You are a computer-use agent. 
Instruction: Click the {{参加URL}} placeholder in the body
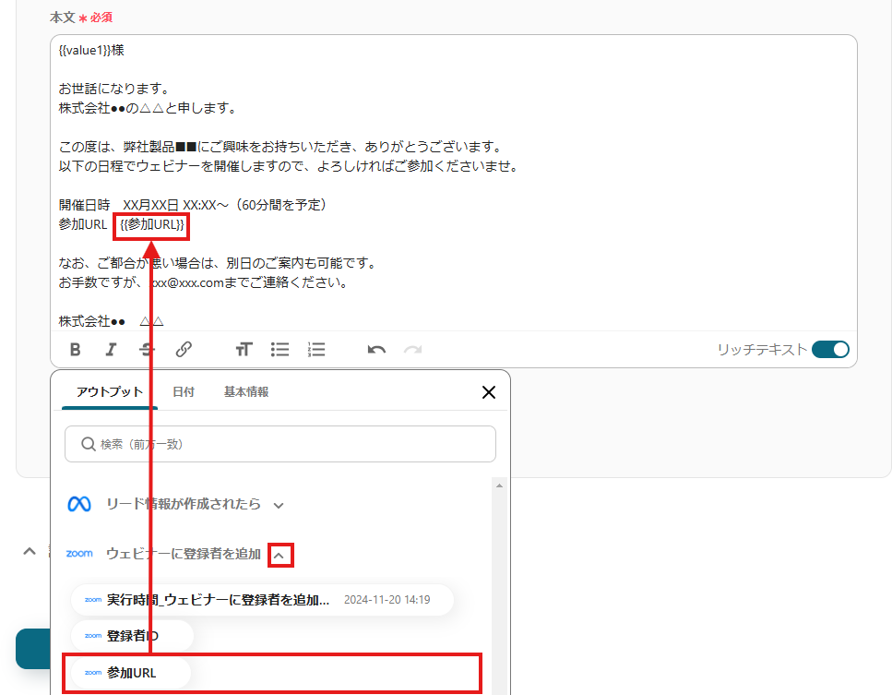click(152, 225)
